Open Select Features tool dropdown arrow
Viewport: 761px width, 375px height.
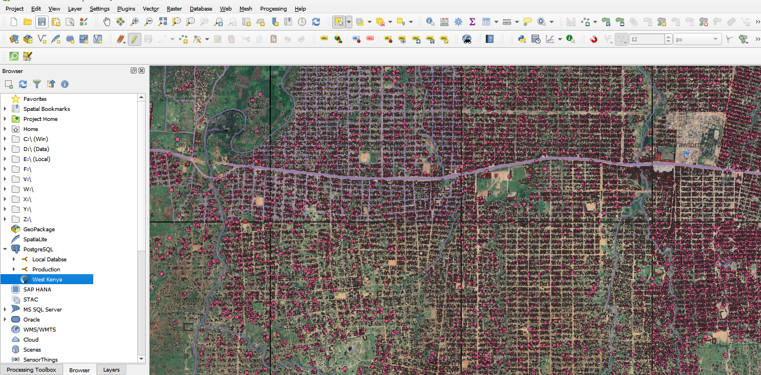(349, 22)
